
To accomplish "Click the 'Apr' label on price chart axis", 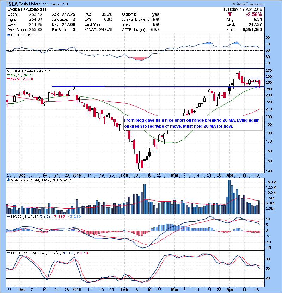I will click(230, 175).
